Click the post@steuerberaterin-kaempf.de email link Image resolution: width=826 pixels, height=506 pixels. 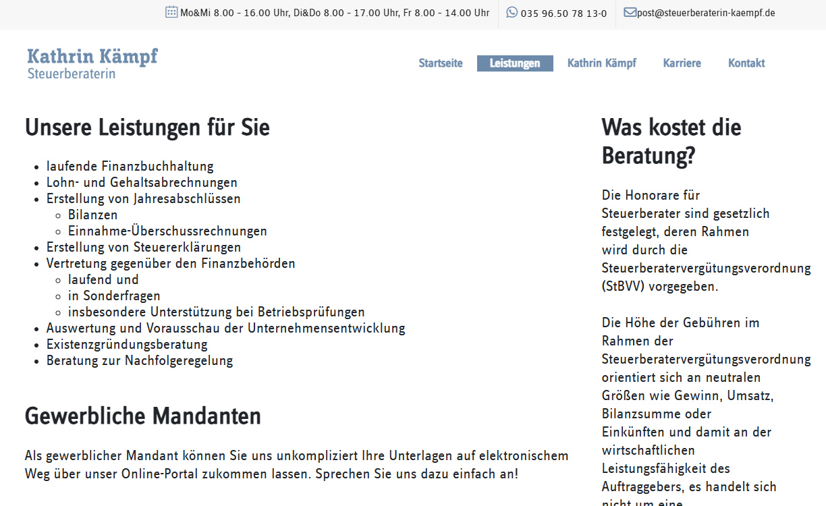(x=706, y=13)
